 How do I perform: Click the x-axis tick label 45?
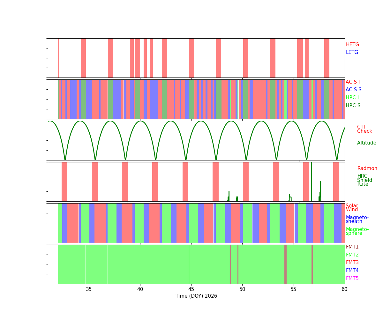[191, 289]
